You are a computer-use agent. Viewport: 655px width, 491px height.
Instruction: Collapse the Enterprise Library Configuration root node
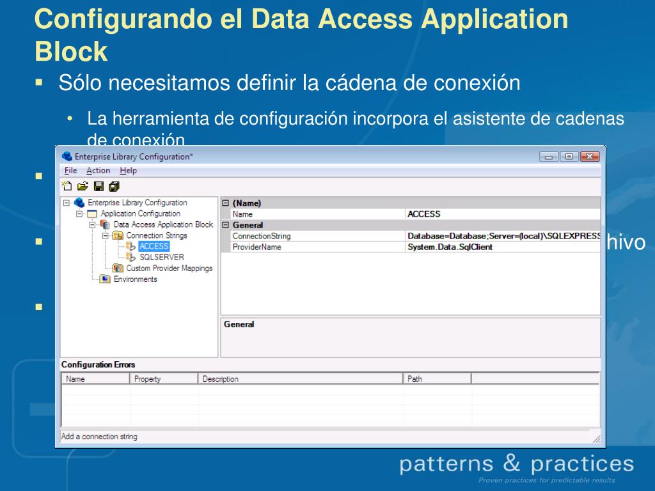pyautogui.click(x=67, y=203)
